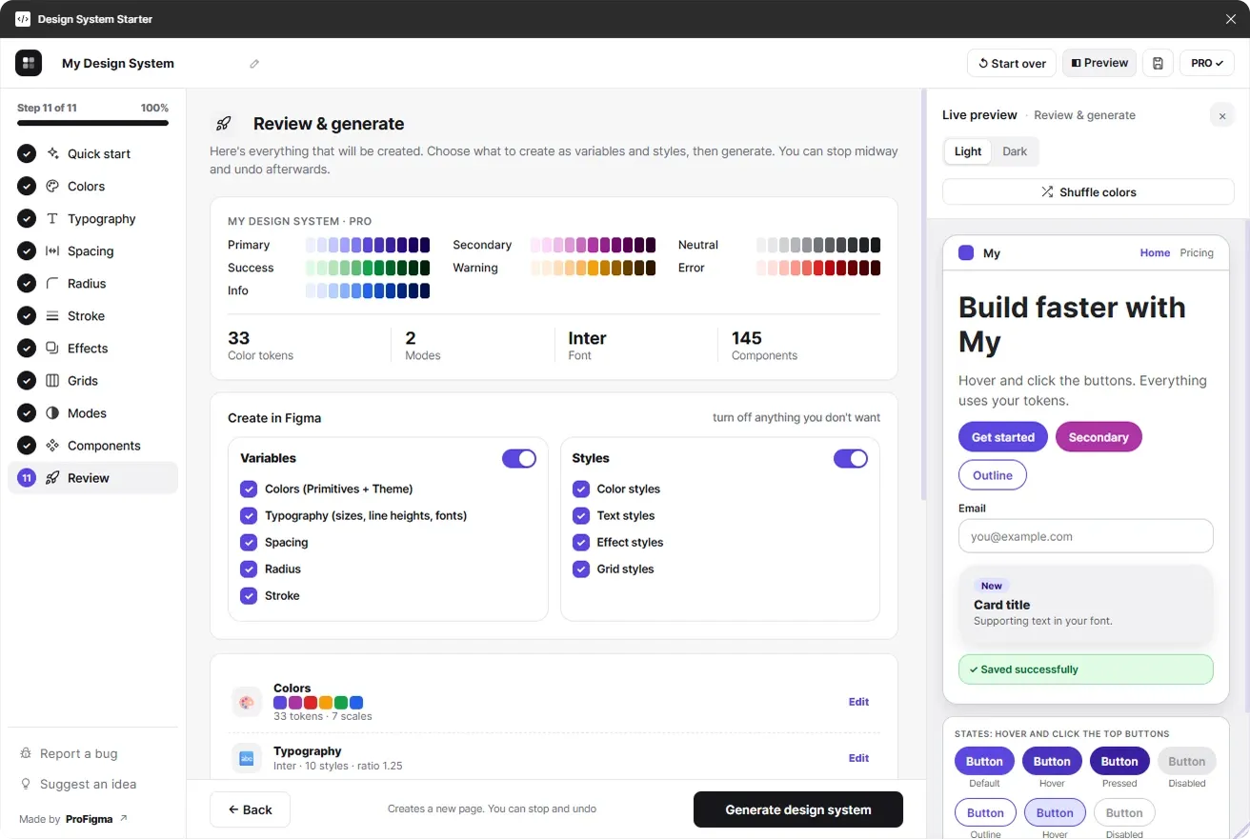Click Edit link for Colors row
The image size is (1250, 839).
[x=858, y=702]
